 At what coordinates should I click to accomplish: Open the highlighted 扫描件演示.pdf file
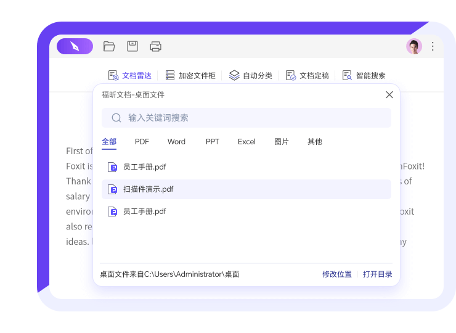click(246, 189)
